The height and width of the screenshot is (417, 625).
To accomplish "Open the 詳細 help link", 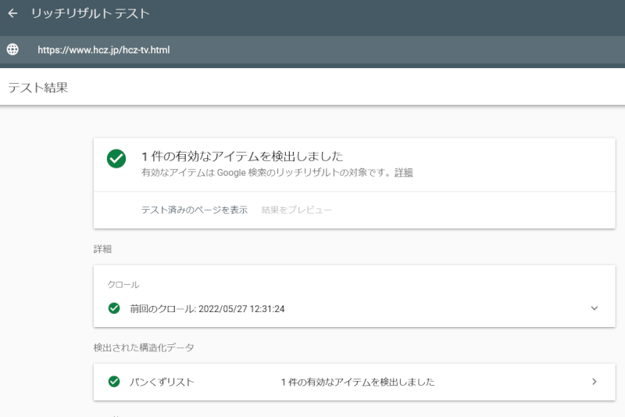I will click(403, 172).
